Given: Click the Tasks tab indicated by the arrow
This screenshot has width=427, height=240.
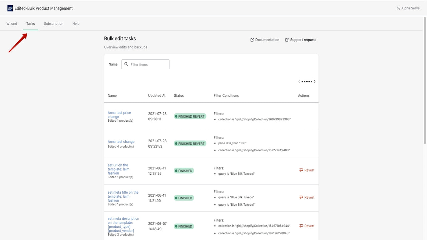Looking at the screenshot, I should click(x=30, y=23).
